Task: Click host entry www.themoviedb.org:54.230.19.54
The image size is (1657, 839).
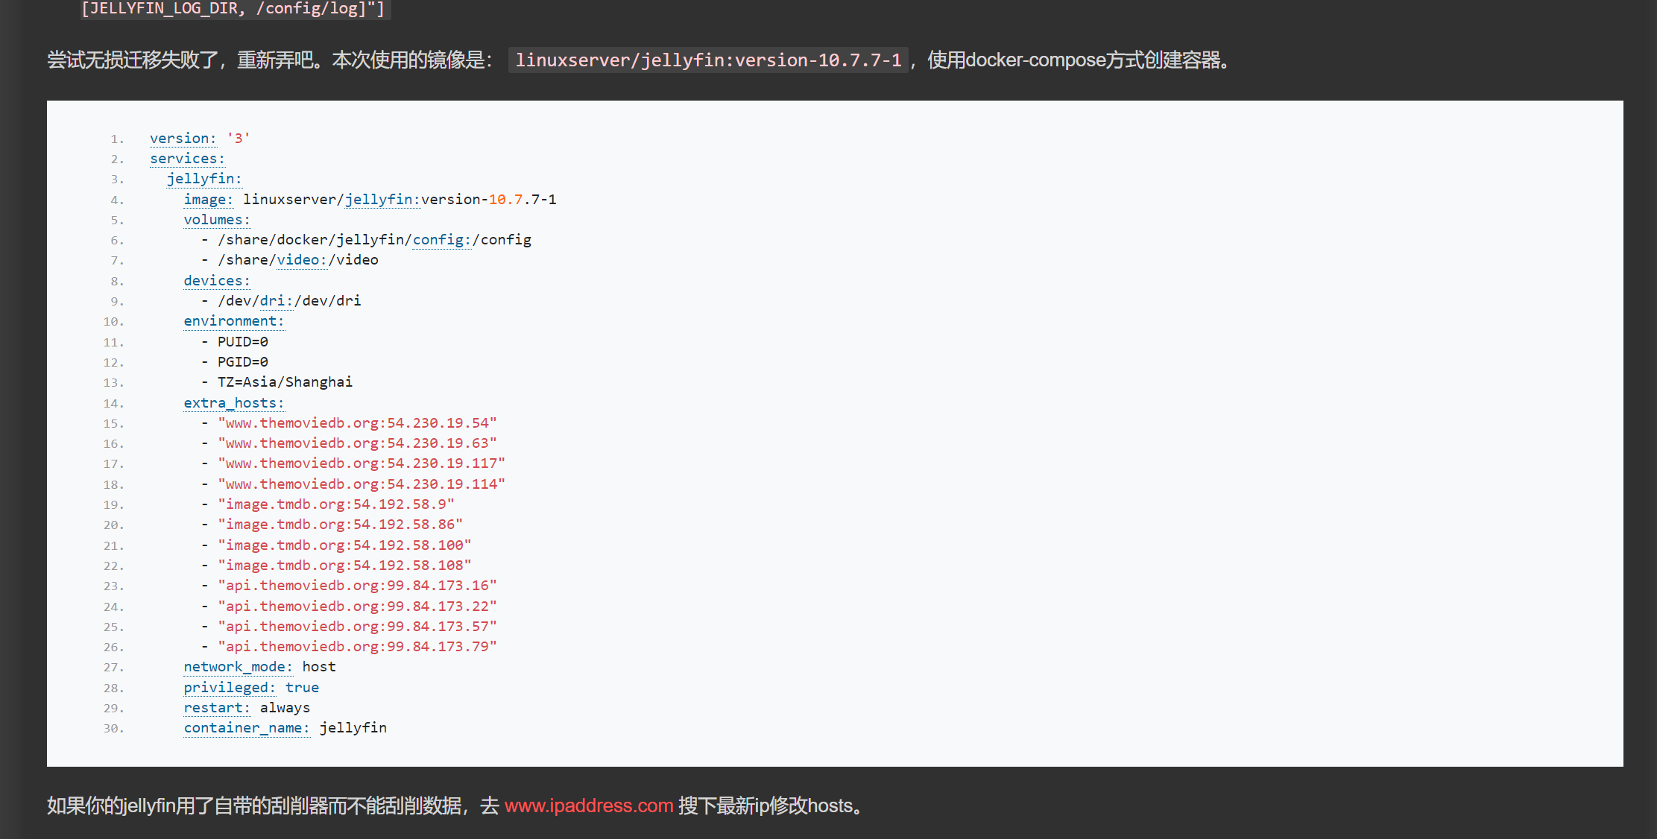Action: (357, 423)
